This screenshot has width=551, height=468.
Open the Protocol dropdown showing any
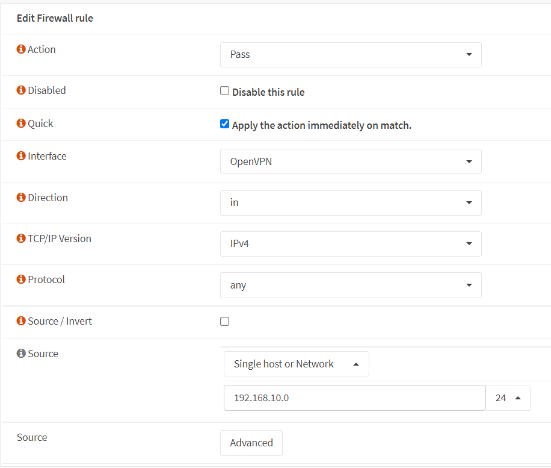tap(351, 285)
